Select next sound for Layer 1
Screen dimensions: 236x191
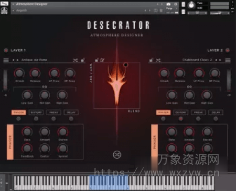[17, 60]
